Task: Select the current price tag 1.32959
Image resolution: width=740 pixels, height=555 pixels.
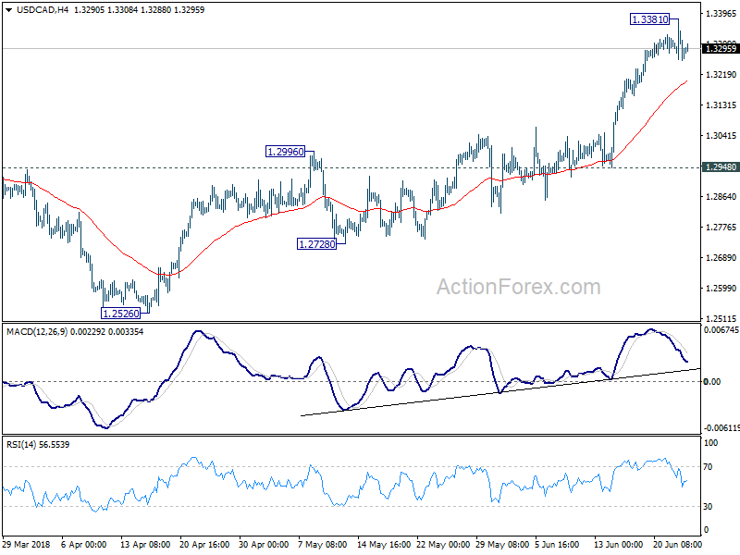Action: 721,49
